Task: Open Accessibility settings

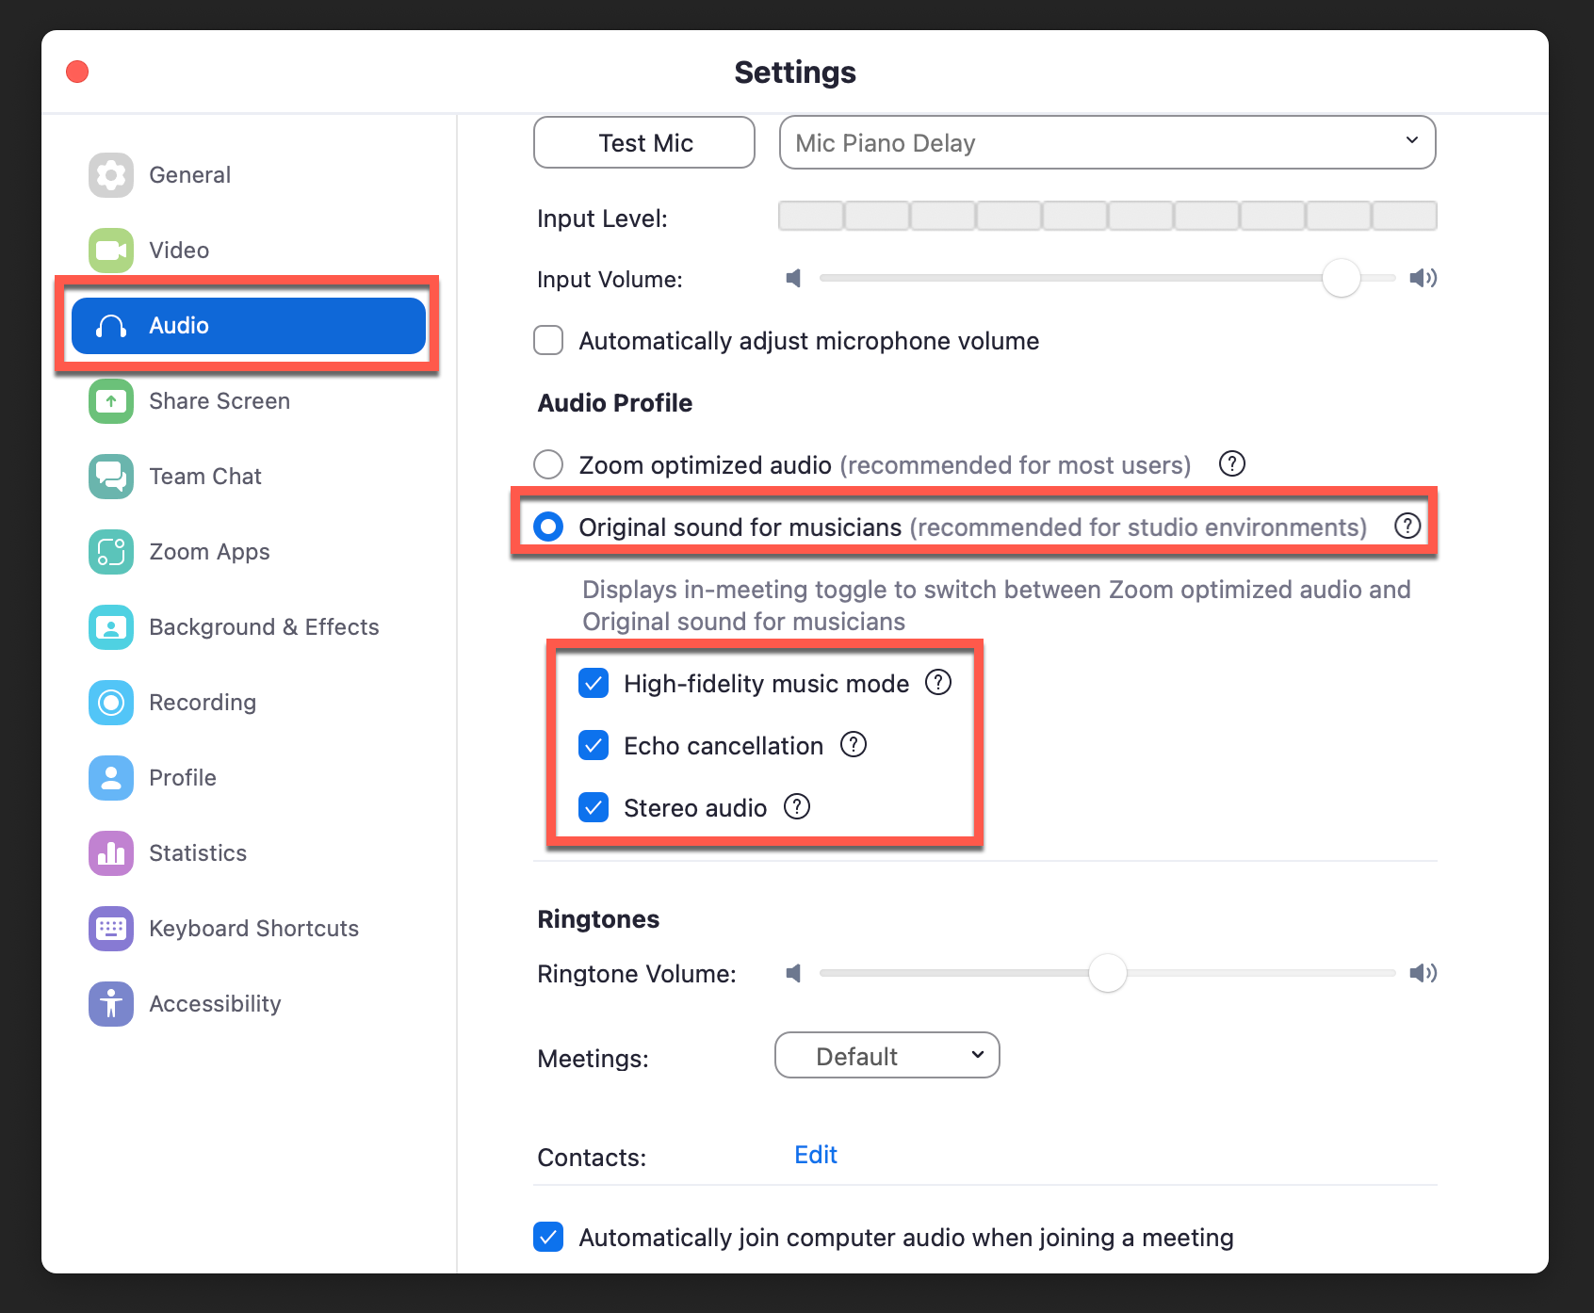Action: point(249,1004)
